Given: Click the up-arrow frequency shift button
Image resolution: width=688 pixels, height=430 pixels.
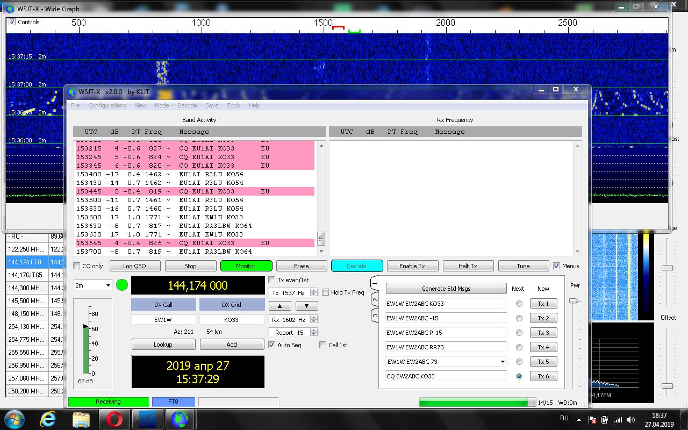Looking at the screenshot, I should [x=279, y=306].
